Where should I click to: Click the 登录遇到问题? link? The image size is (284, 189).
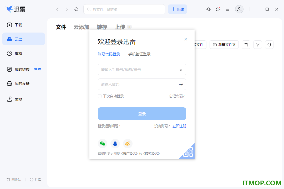109,126
